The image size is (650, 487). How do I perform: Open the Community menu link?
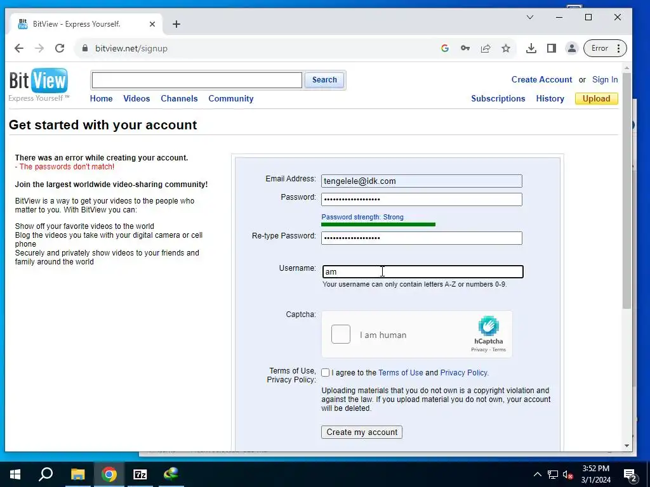coord(231,98)
